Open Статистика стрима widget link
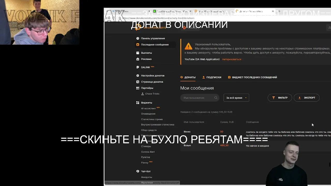The image size is (331, 186). tap(152, 119)
